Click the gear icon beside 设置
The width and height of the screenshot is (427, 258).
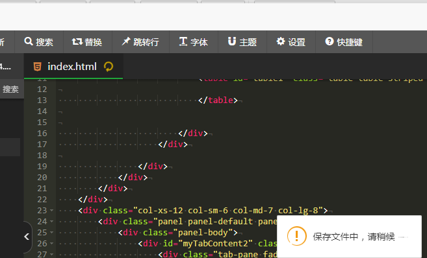tap(281, 41)
